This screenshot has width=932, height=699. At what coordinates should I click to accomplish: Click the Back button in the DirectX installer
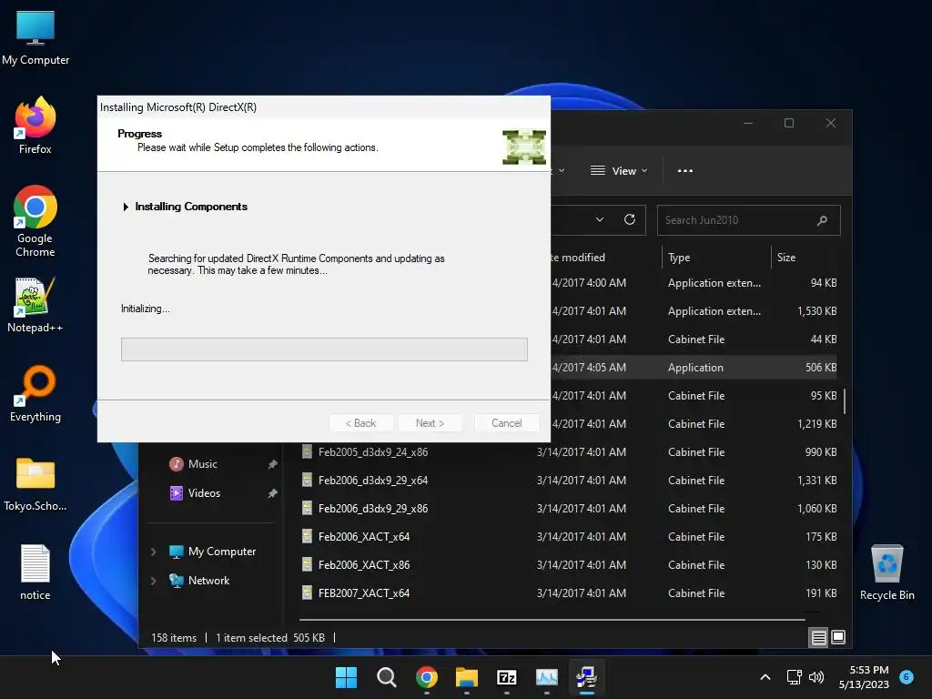(x=360, y=423)
